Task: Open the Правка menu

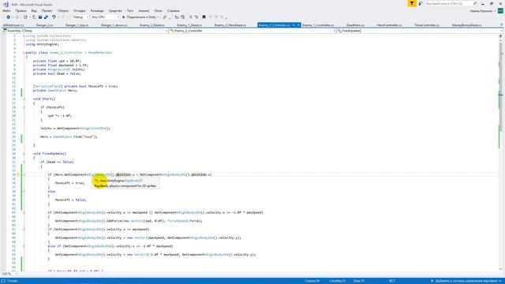Action: click(21, 10)
